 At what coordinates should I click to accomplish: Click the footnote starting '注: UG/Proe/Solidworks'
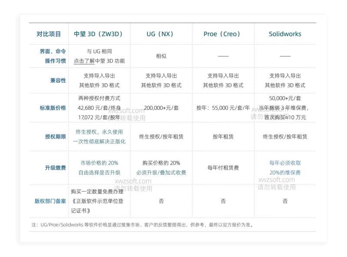point(143,225)
